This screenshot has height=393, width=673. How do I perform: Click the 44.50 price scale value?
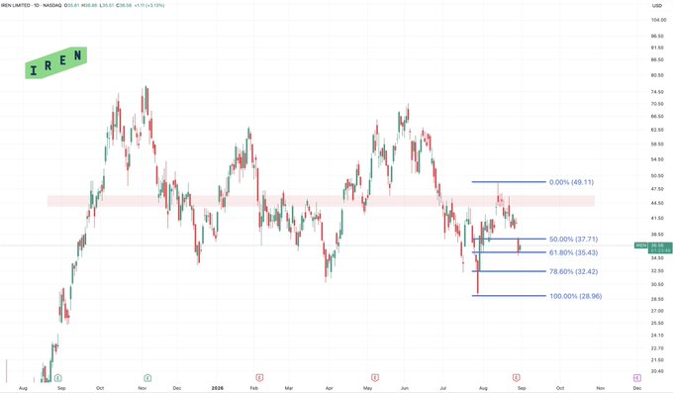pos(657,203)
